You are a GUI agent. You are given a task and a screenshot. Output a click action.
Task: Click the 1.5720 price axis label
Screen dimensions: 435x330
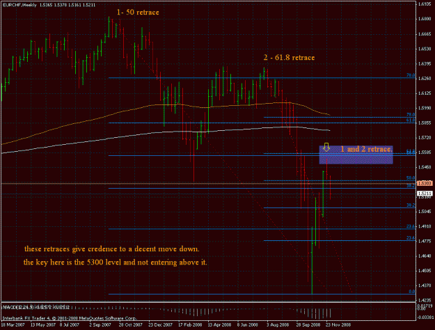[x=425, y=138]
